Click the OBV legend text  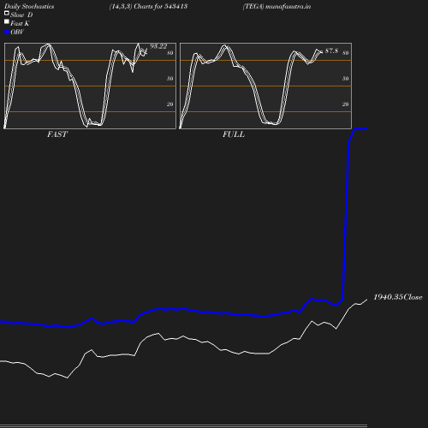[17, 33]
